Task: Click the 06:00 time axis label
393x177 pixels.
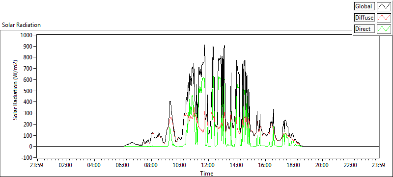Action: [122, 165]
